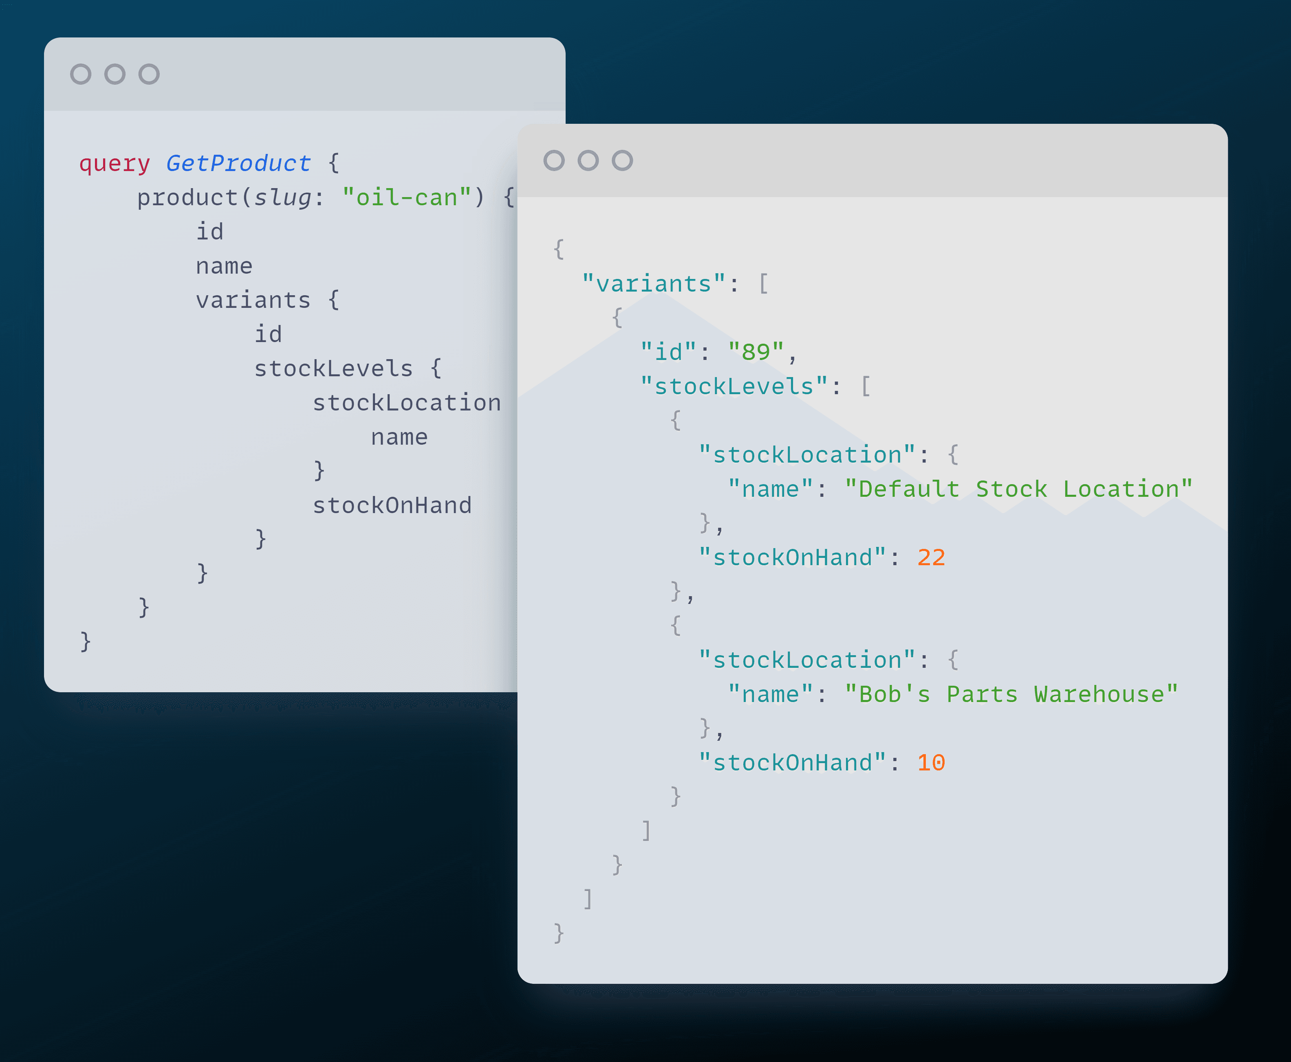Click the middle circle of the query window
The image size is (1291, 1062).
(x=115, y=74)
